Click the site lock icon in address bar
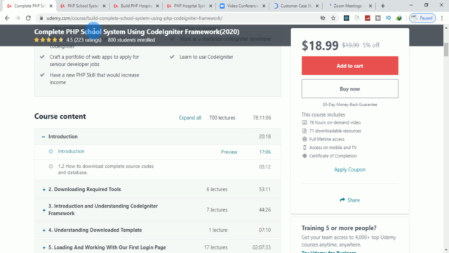This screenshot has width=449, height=253. pyautogui.click(x=41, y=18)
